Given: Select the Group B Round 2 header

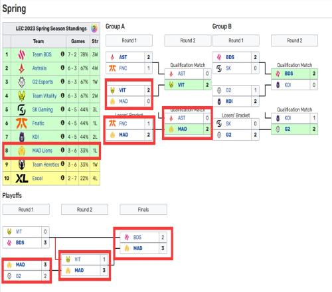Looking at the screenshot, I should (294, 40).
